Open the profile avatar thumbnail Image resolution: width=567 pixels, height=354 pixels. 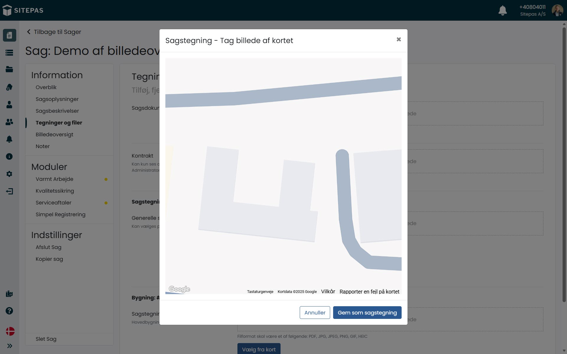coord(558,10)
